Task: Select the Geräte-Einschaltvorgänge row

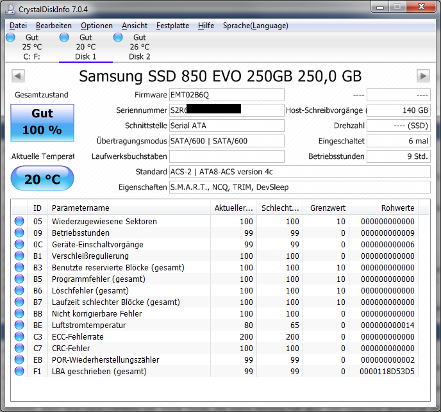Action: (x=215, y=244)
